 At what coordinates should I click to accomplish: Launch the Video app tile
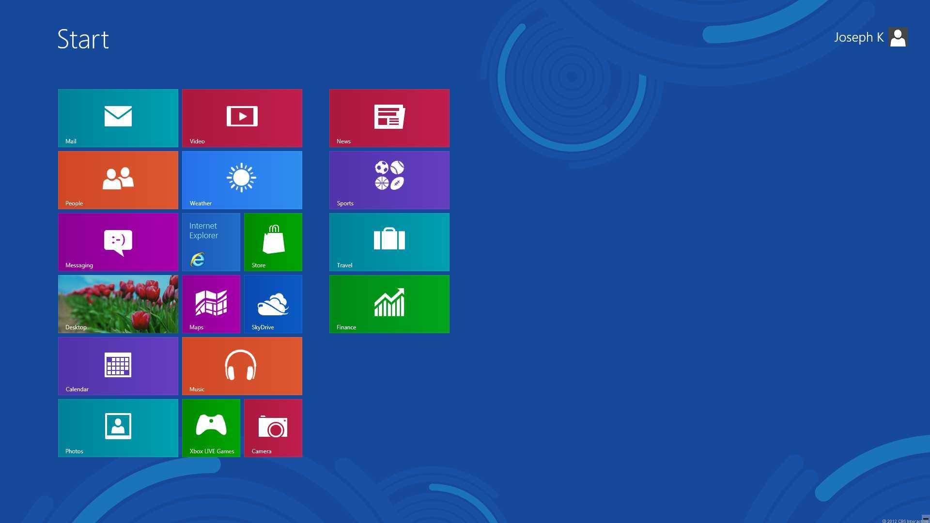pos(242,118)
